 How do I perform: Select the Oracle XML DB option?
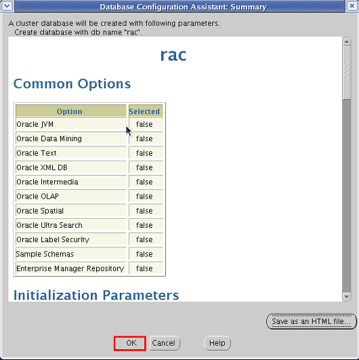click(x=71, y=167)
